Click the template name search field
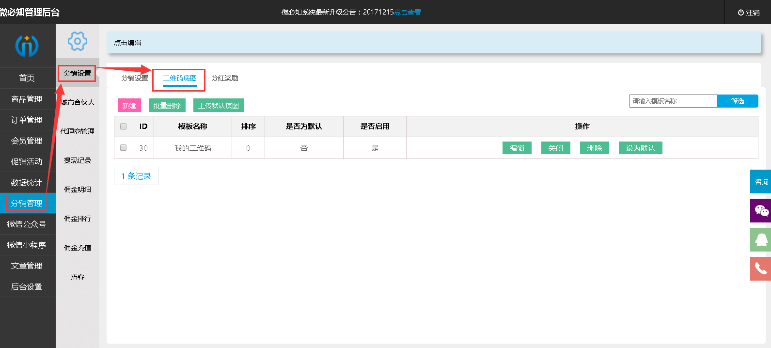This screenshot has width=771, height=348. point(673,101)
